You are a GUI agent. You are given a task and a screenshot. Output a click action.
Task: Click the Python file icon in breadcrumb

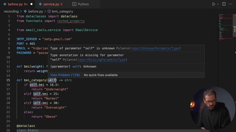[x=25, y=11]
